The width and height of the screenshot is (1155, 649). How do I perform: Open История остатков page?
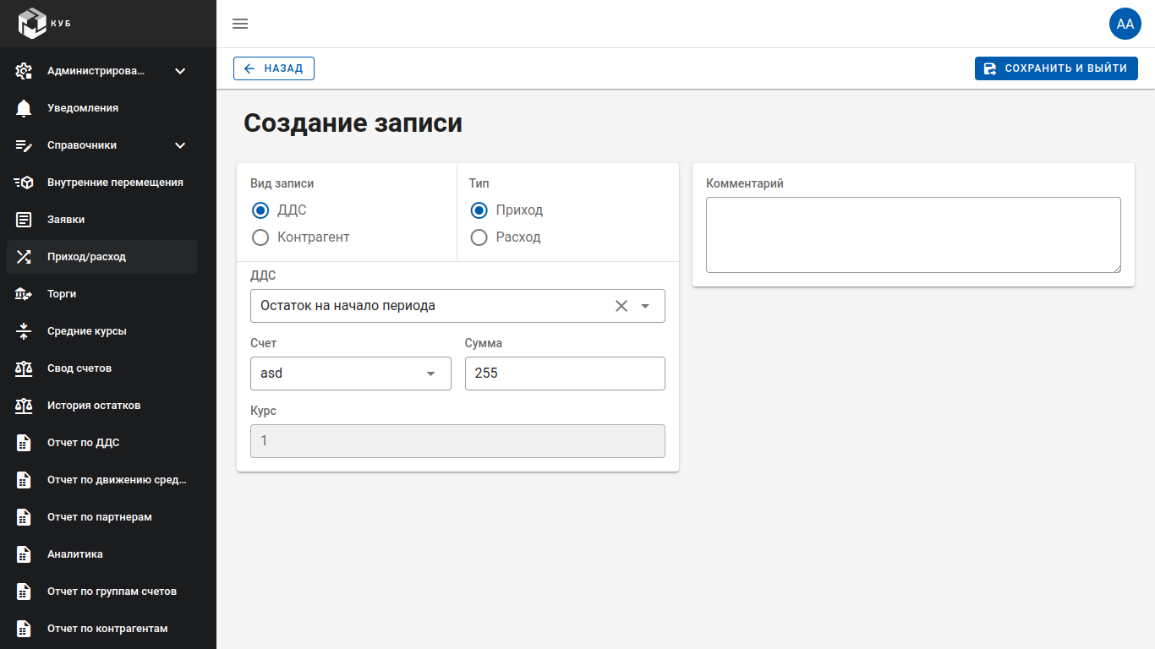101,406
